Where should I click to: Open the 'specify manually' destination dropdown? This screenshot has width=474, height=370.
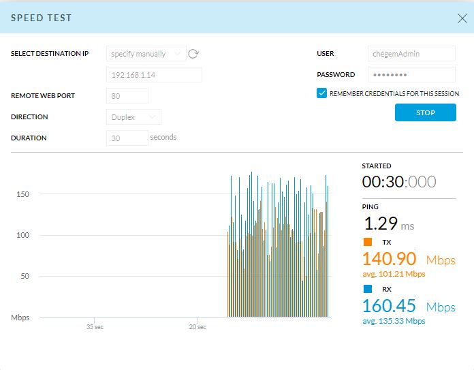[146, 54]
